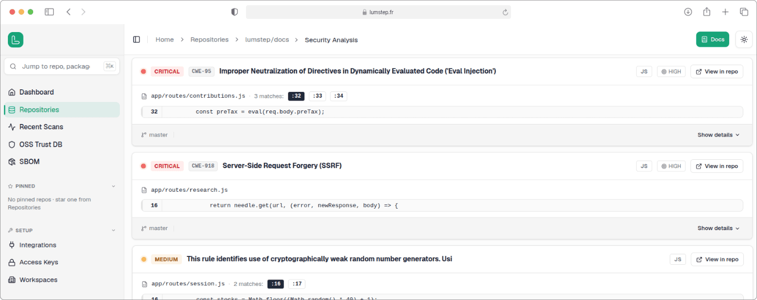This screenshot has height=300, width=757.
Task: Click master branch label under SSRF
Action: [158, 228]
